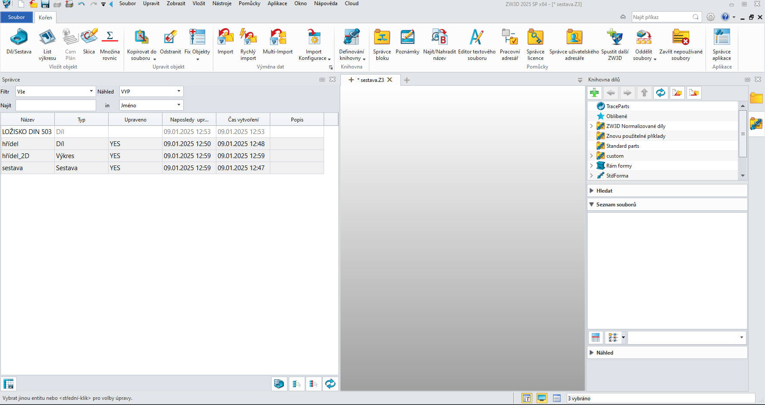Open the Pomůcky menu
The image size is (765, 405).
click(250, 3)
